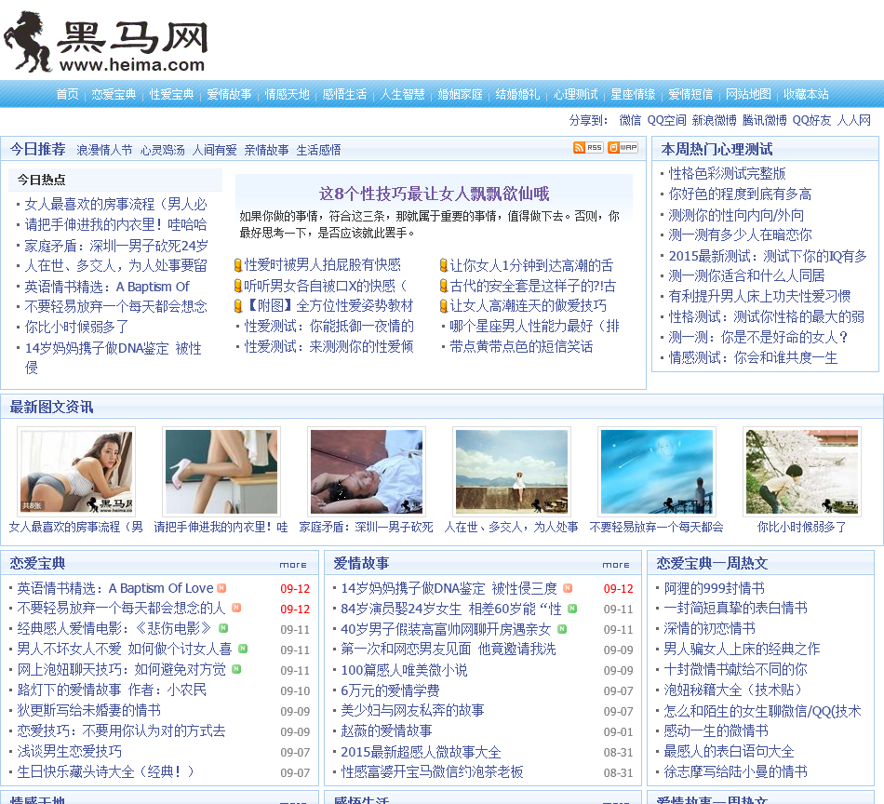The image size is (884, 804).
Task: Open hot item 家庭矛盾：深圳一男子砍死24岁
Action: pyautogui.click(x=116, y=246)
